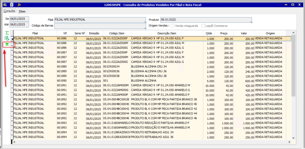Switch to the Consulta tab

[x=9, y=11]
